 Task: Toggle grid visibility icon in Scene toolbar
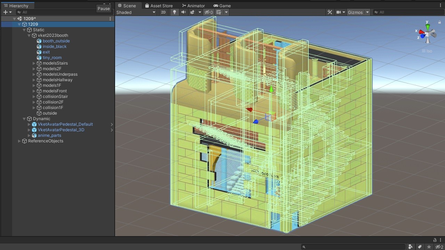219,12
